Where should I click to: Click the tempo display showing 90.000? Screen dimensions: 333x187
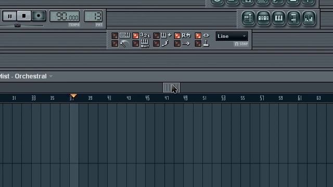tap(65, 16)
